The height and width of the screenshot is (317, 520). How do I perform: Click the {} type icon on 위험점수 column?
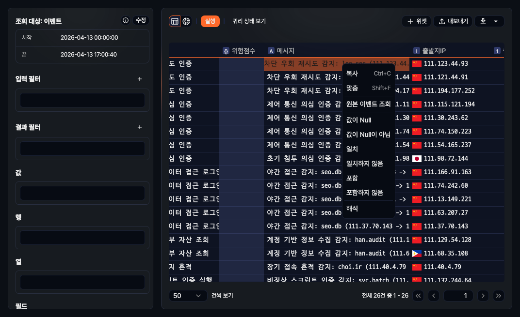tap(227, 50)
